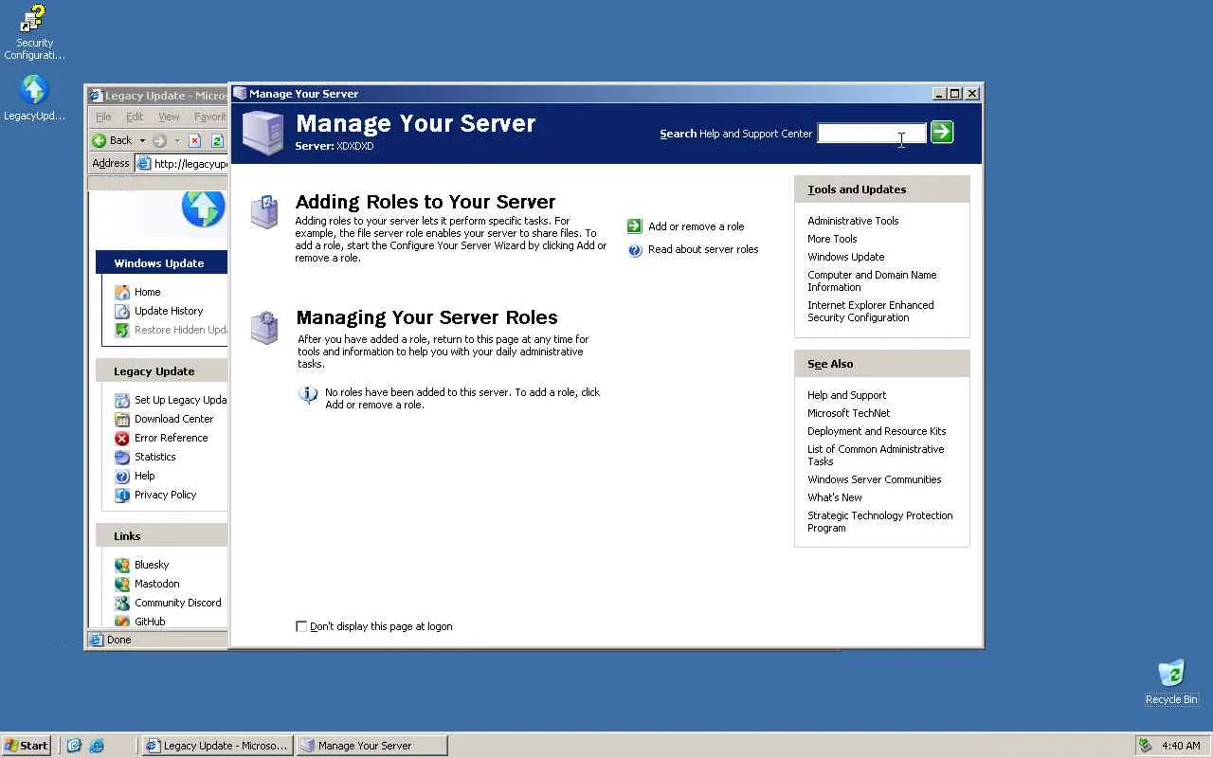
Task: Click the red Error Reference icon
Action: [122, 438]
